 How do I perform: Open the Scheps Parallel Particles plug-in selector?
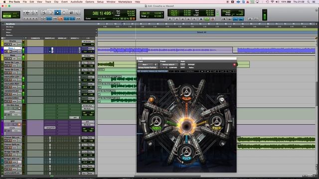point(148,68)
